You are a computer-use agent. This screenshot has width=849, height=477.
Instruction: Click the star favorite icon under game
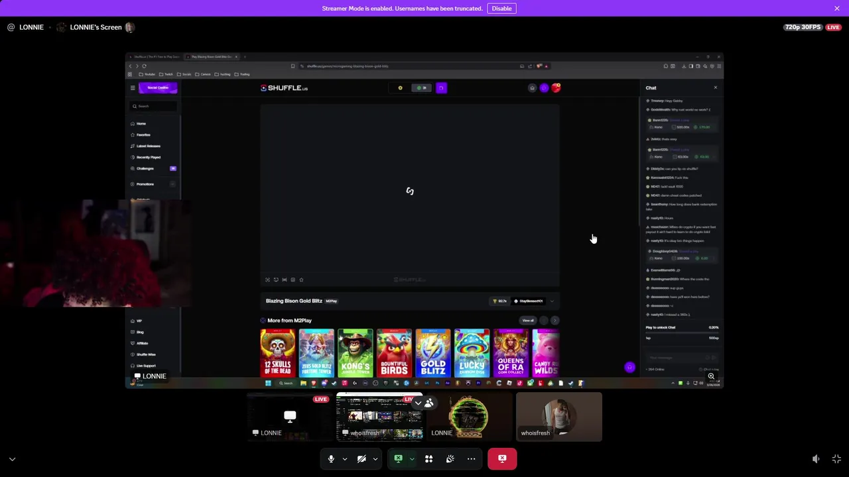click(x=301, y=280)
